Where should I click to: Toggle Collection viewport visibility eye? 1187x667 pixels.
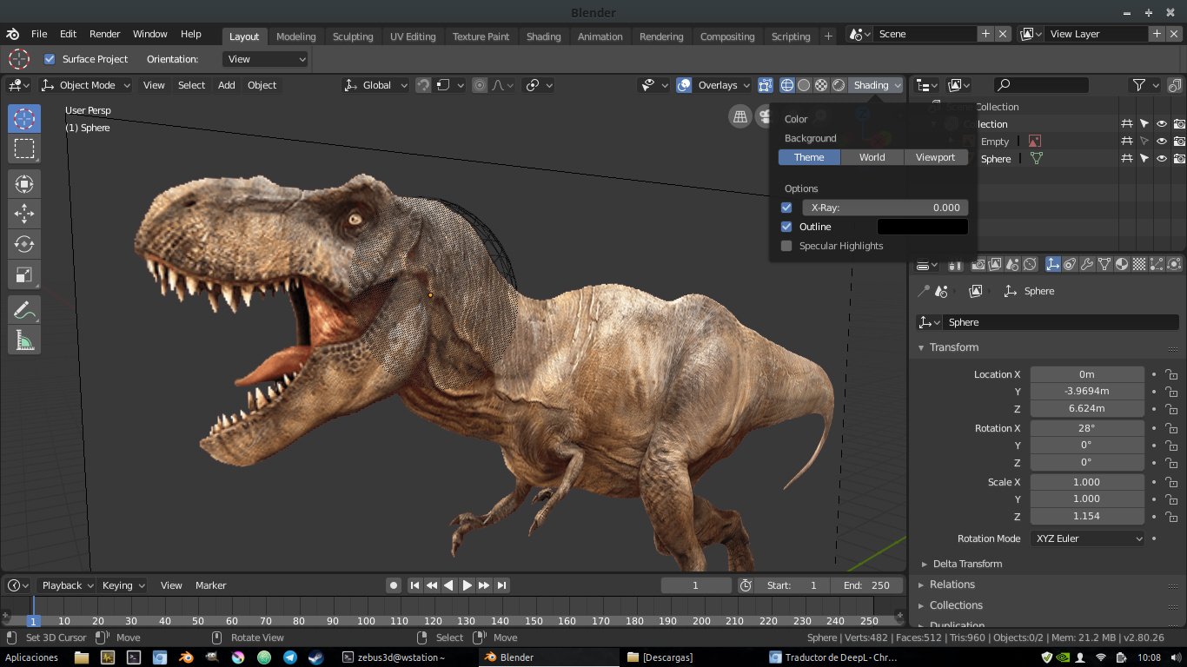point(1161,123)
